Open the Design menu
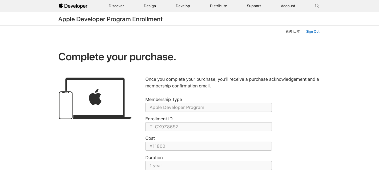Image resolution: width=379 pixels, height=186 pixels. (x=150, y=6)
